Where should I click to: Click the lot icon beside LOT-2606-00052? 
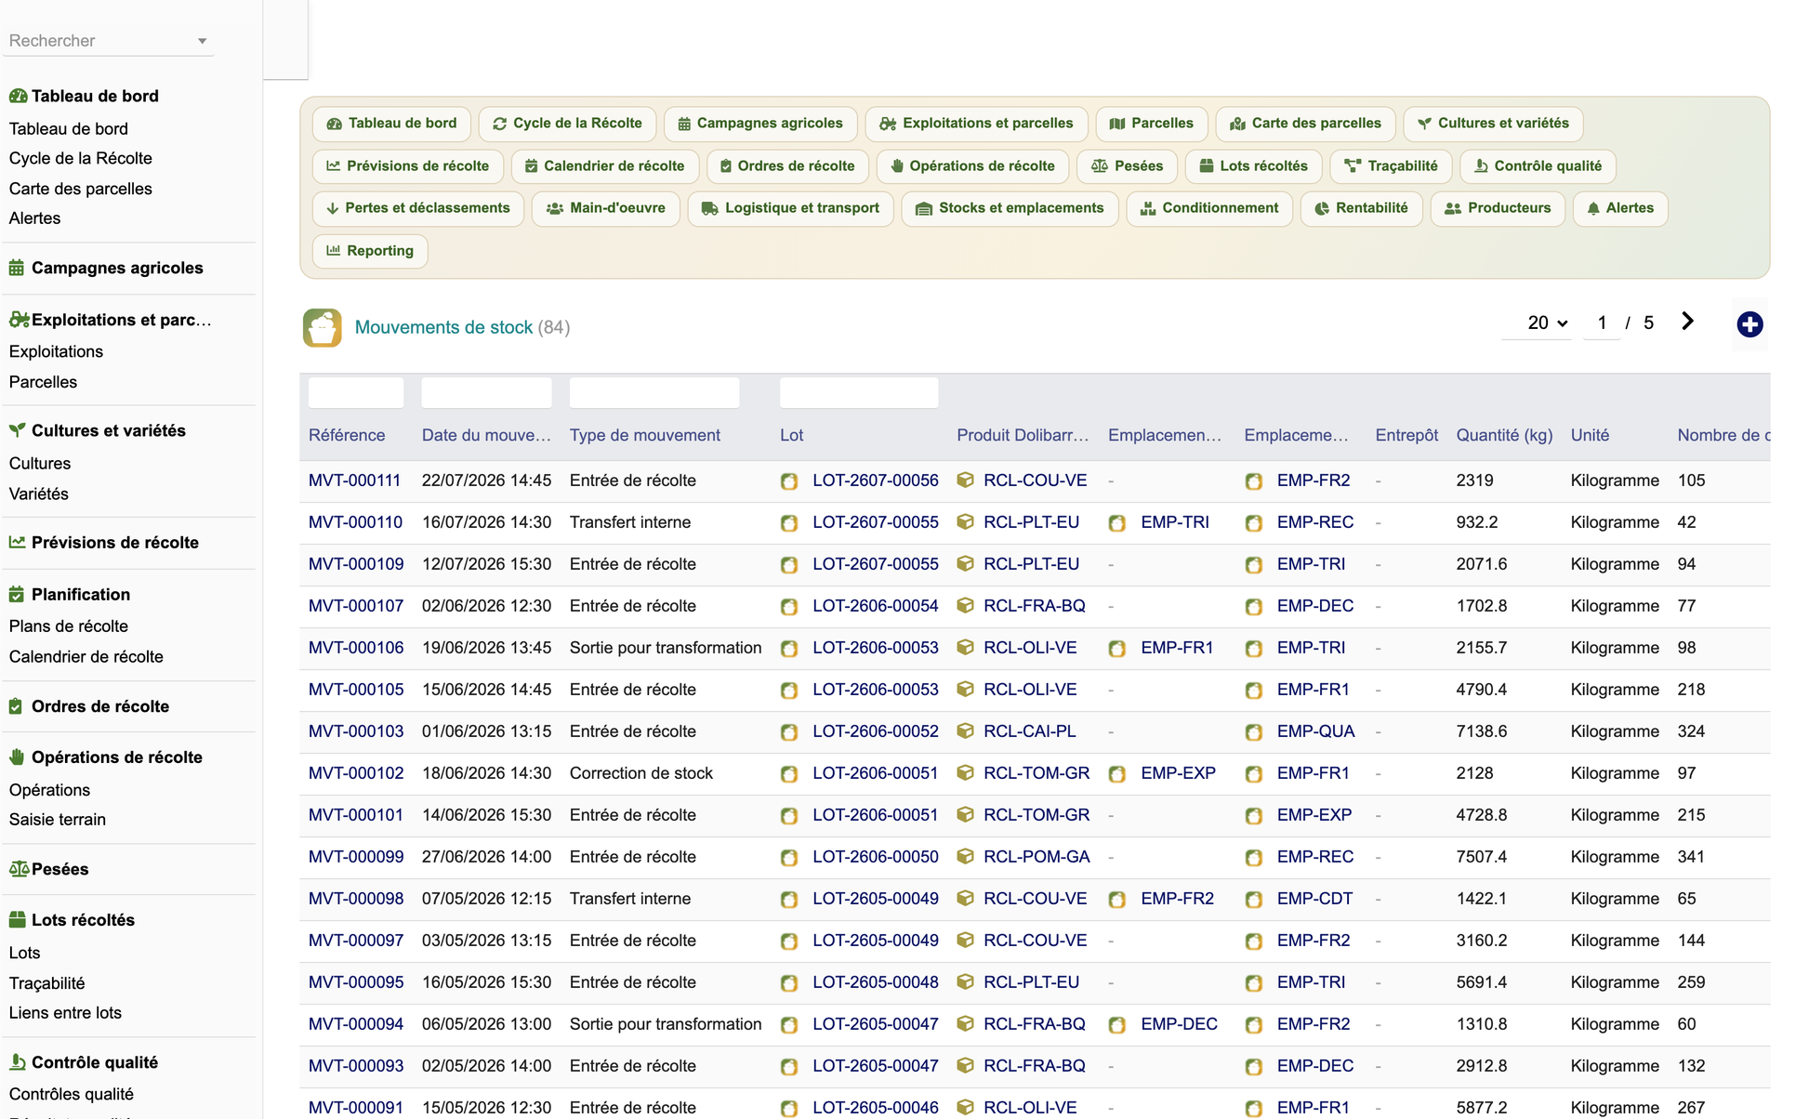click(x=789, y=732)
